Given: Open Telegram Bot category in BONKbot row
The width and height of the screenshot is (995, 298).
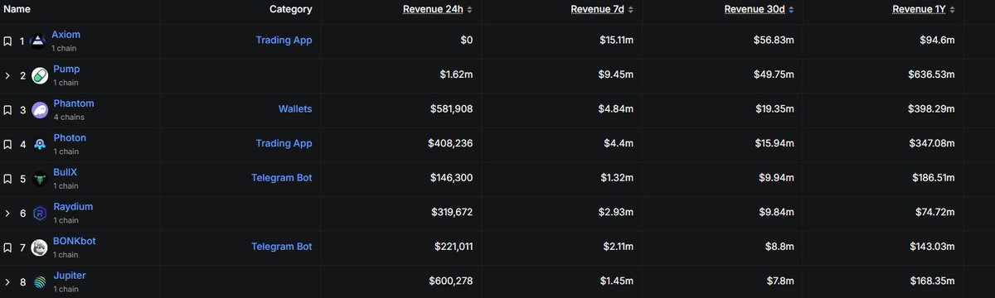Looking at the screenshot, I should click(x=281, y=247).
